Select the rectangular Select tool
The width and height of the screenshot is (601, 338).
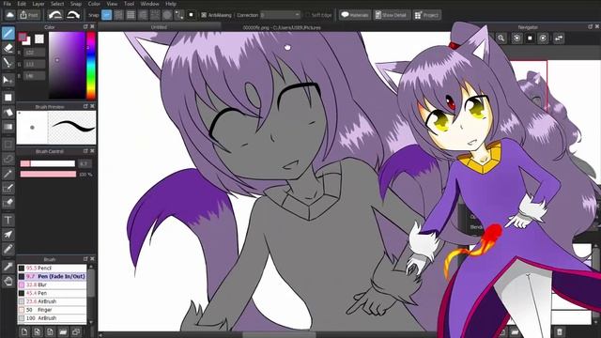click(8, 145)
